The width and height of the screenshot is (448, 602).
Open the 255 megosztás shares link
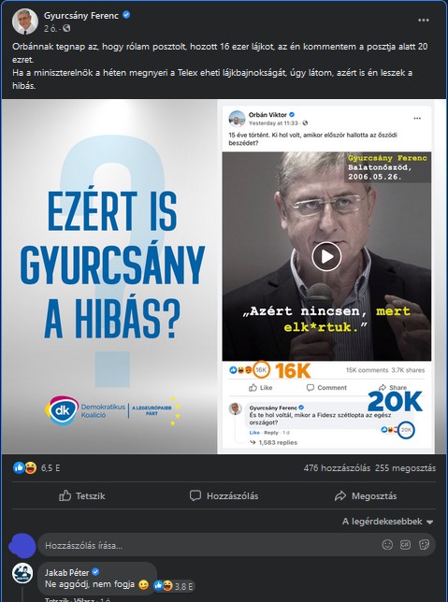405,468
